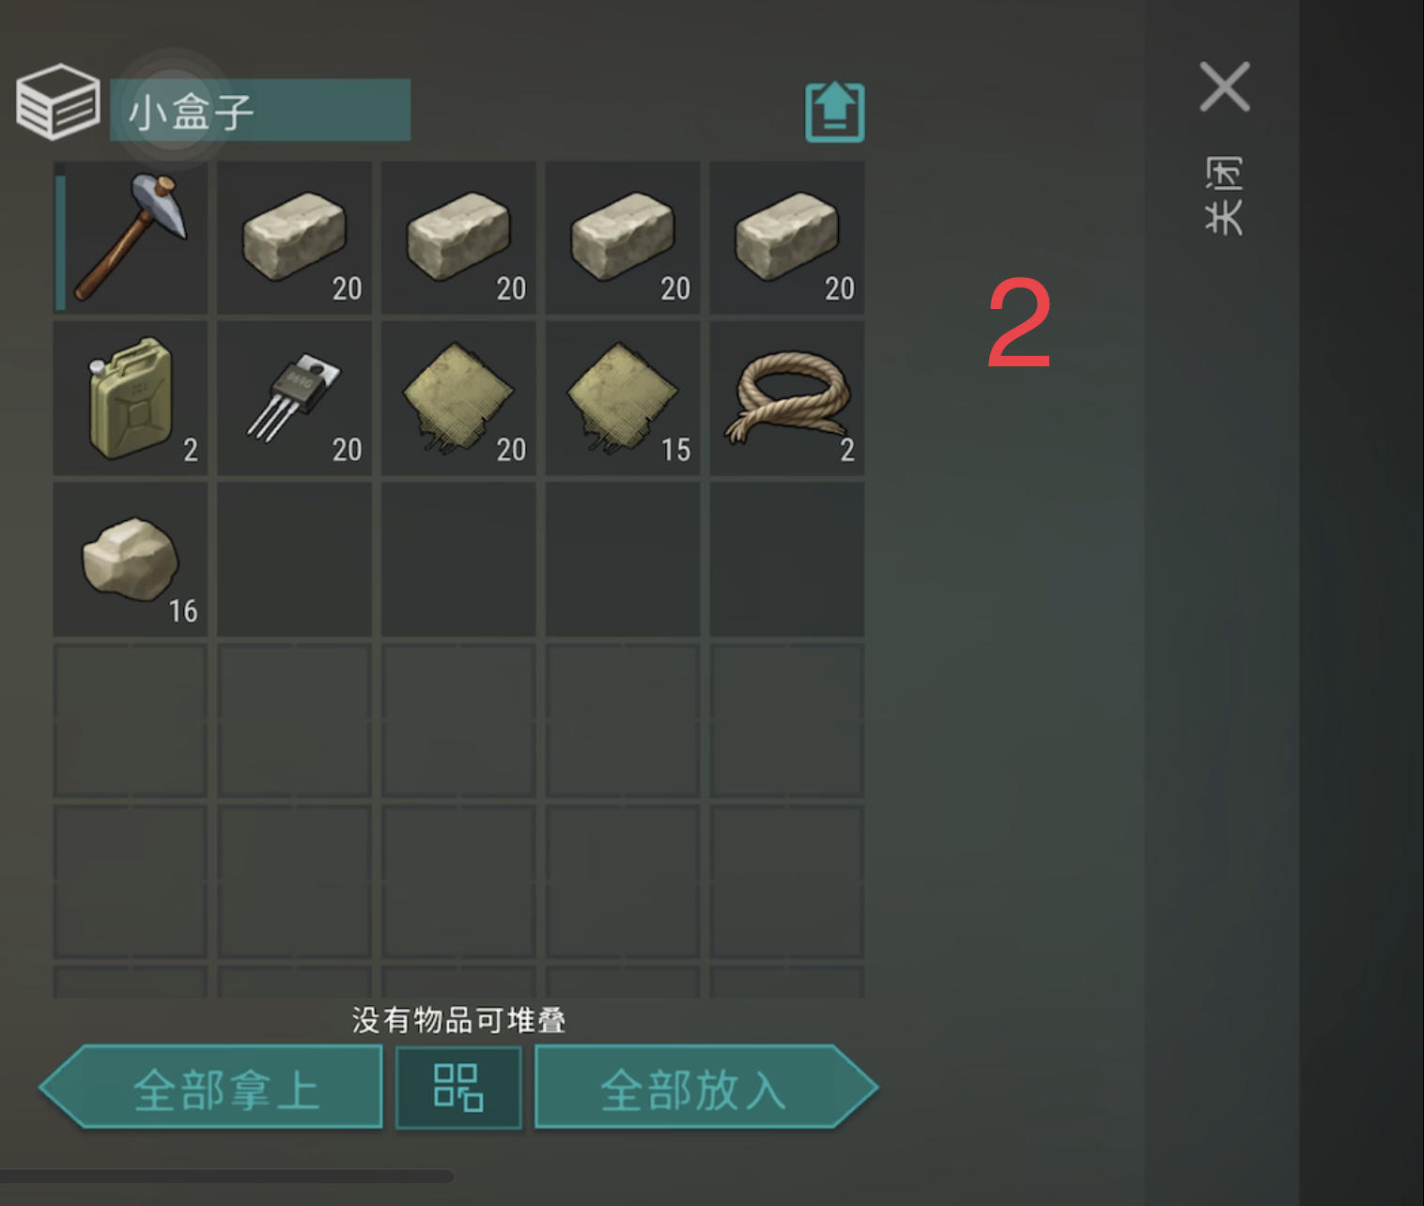The image size is (1424, 1206).
Task: Pick the cloth stack showing 15
Action: click(x=623, y=398)
